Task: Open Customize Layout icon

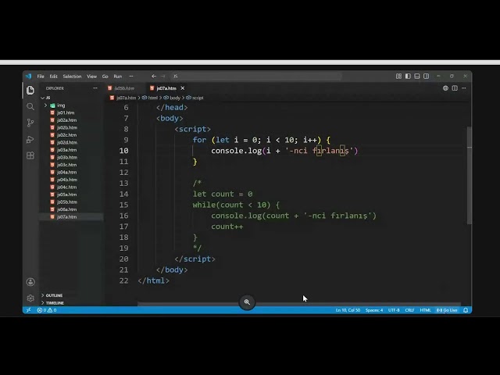Action: [398, 77]
